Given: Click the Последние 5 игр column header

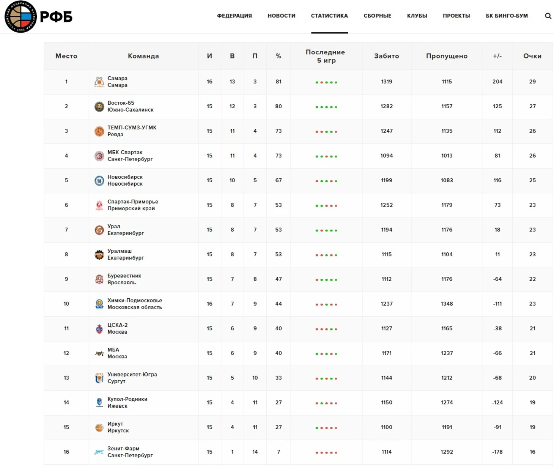Looking at the screenshot, I should (326, 56).
